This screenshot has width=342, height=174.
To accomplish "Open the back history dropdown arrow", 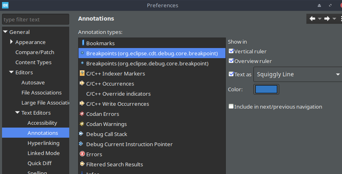I will tap(320, 19).
